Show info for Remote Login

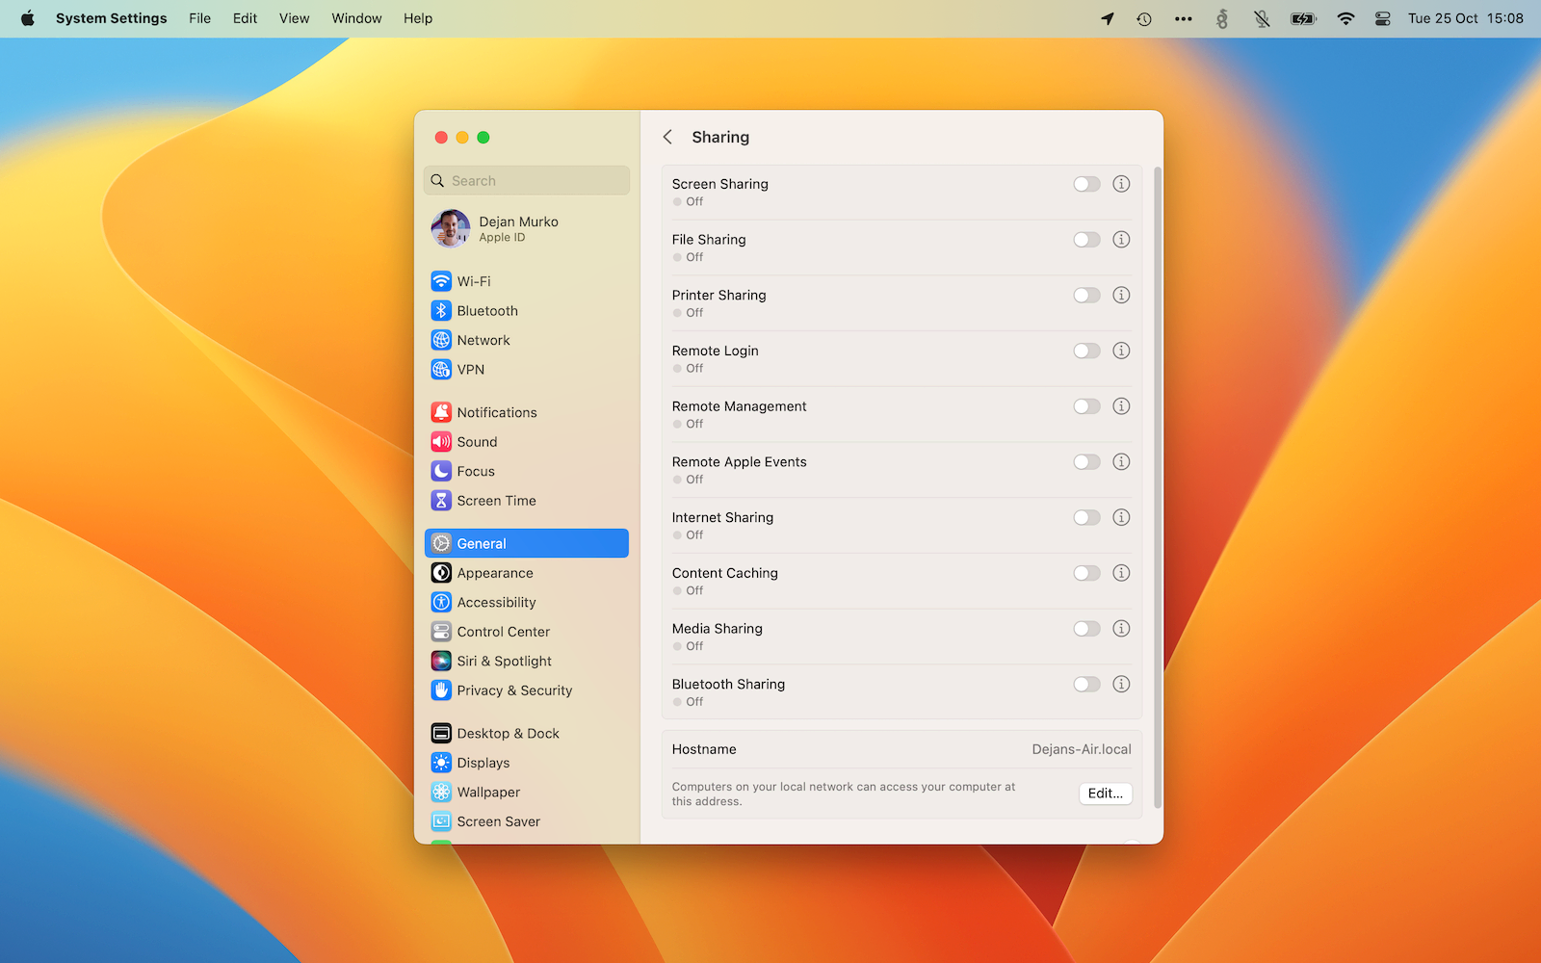point(1121,351)
